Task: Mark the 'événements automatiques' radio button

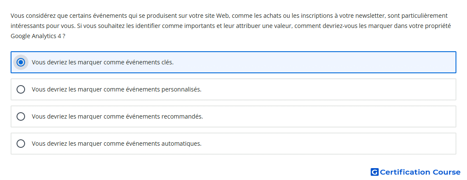Action: click(21, 144)
